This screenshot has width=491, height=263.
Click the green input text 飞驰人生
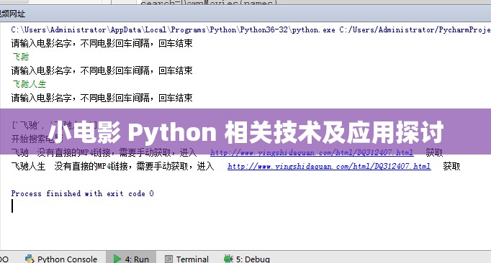(30, 84)
